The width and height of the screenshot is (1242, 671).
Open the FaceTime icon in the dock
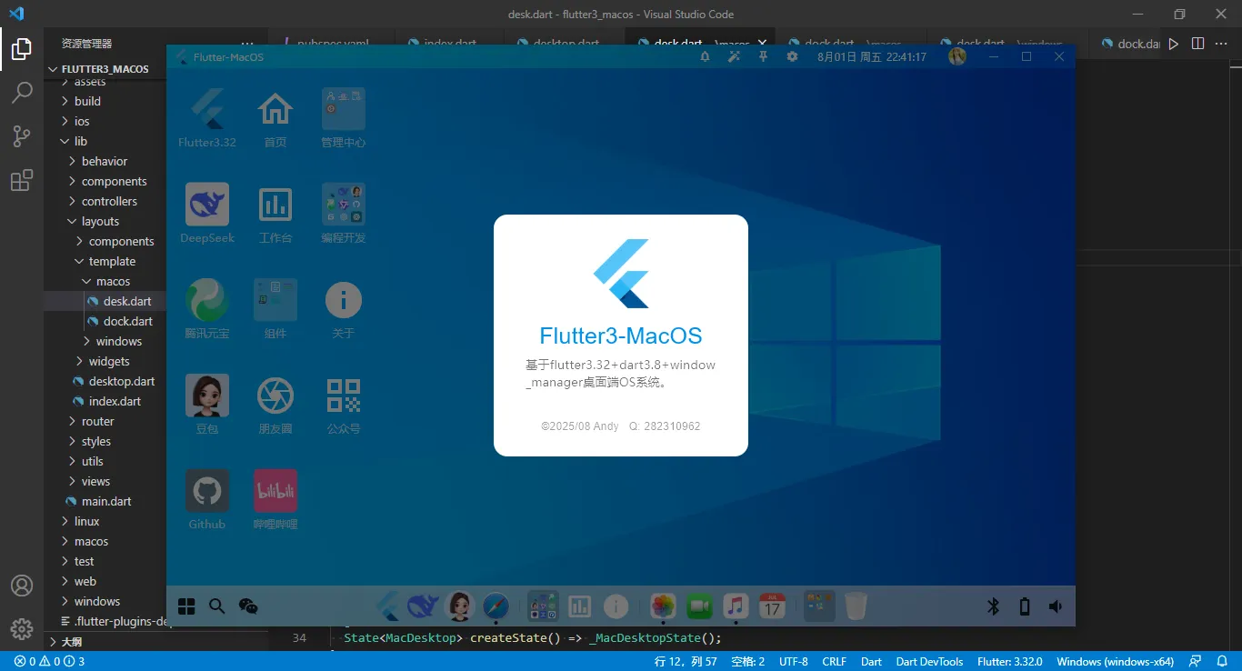[x=699, y=606]
